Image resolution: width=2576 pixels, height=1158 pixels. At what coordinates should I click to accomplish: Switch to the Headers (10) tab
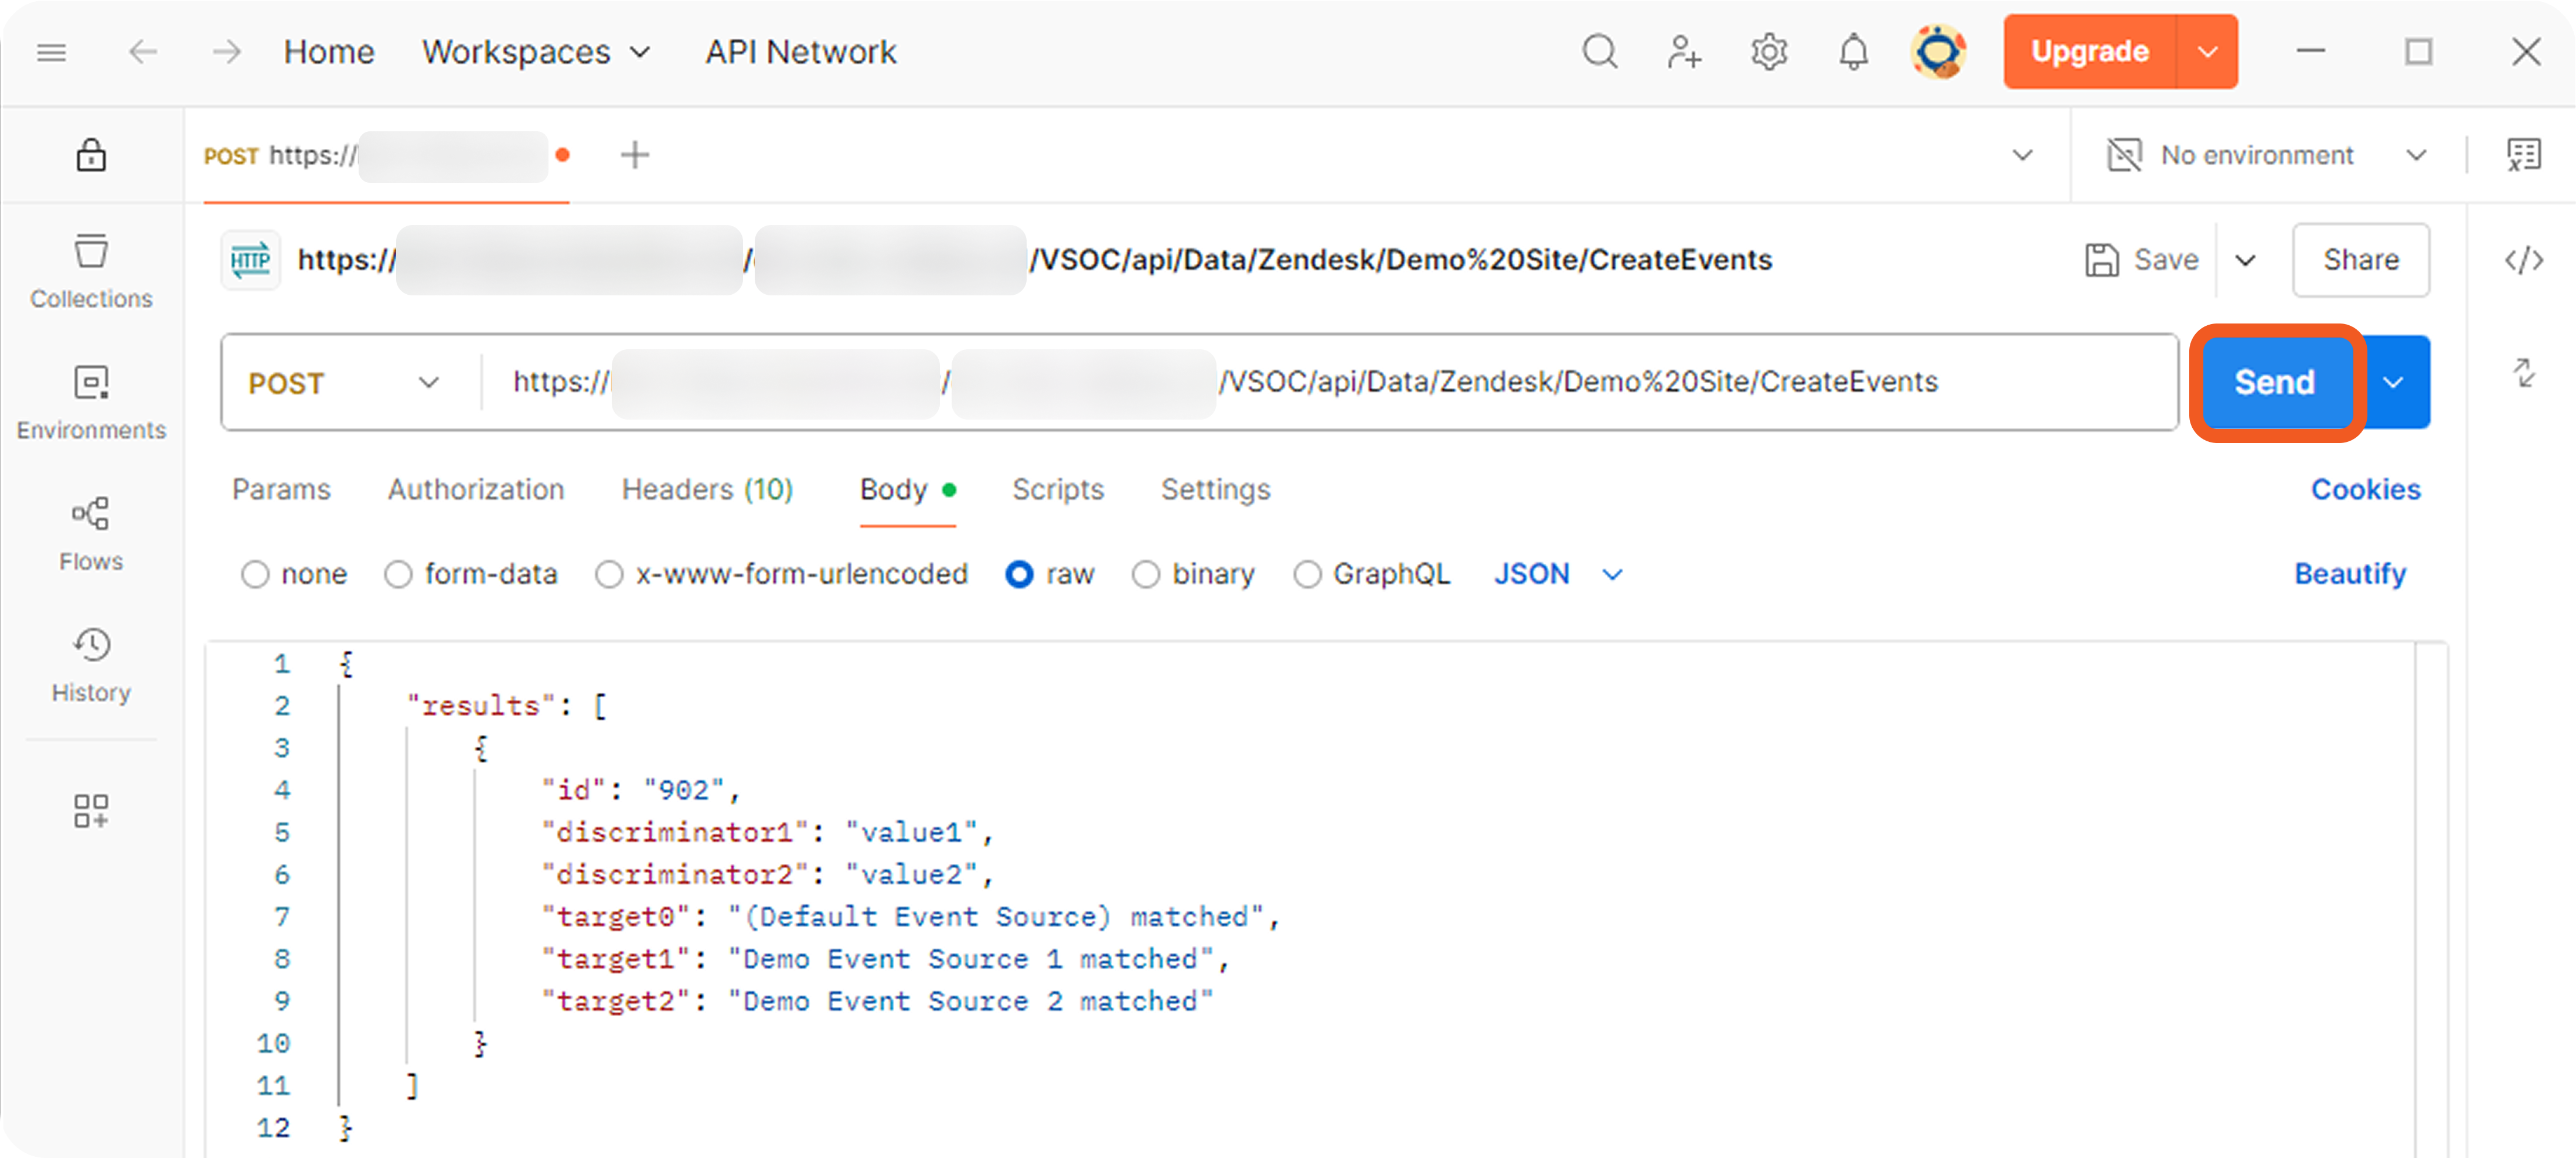click(707, 489)
